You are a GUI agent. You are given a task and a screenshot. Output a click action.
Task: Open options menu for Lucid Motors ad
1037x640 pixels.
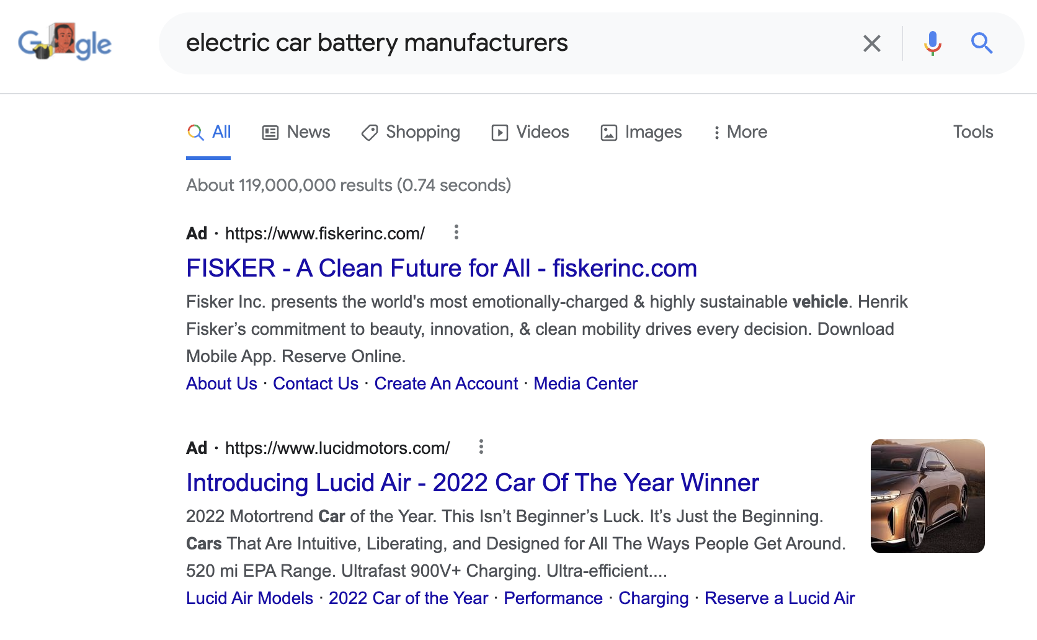(481, 447)
